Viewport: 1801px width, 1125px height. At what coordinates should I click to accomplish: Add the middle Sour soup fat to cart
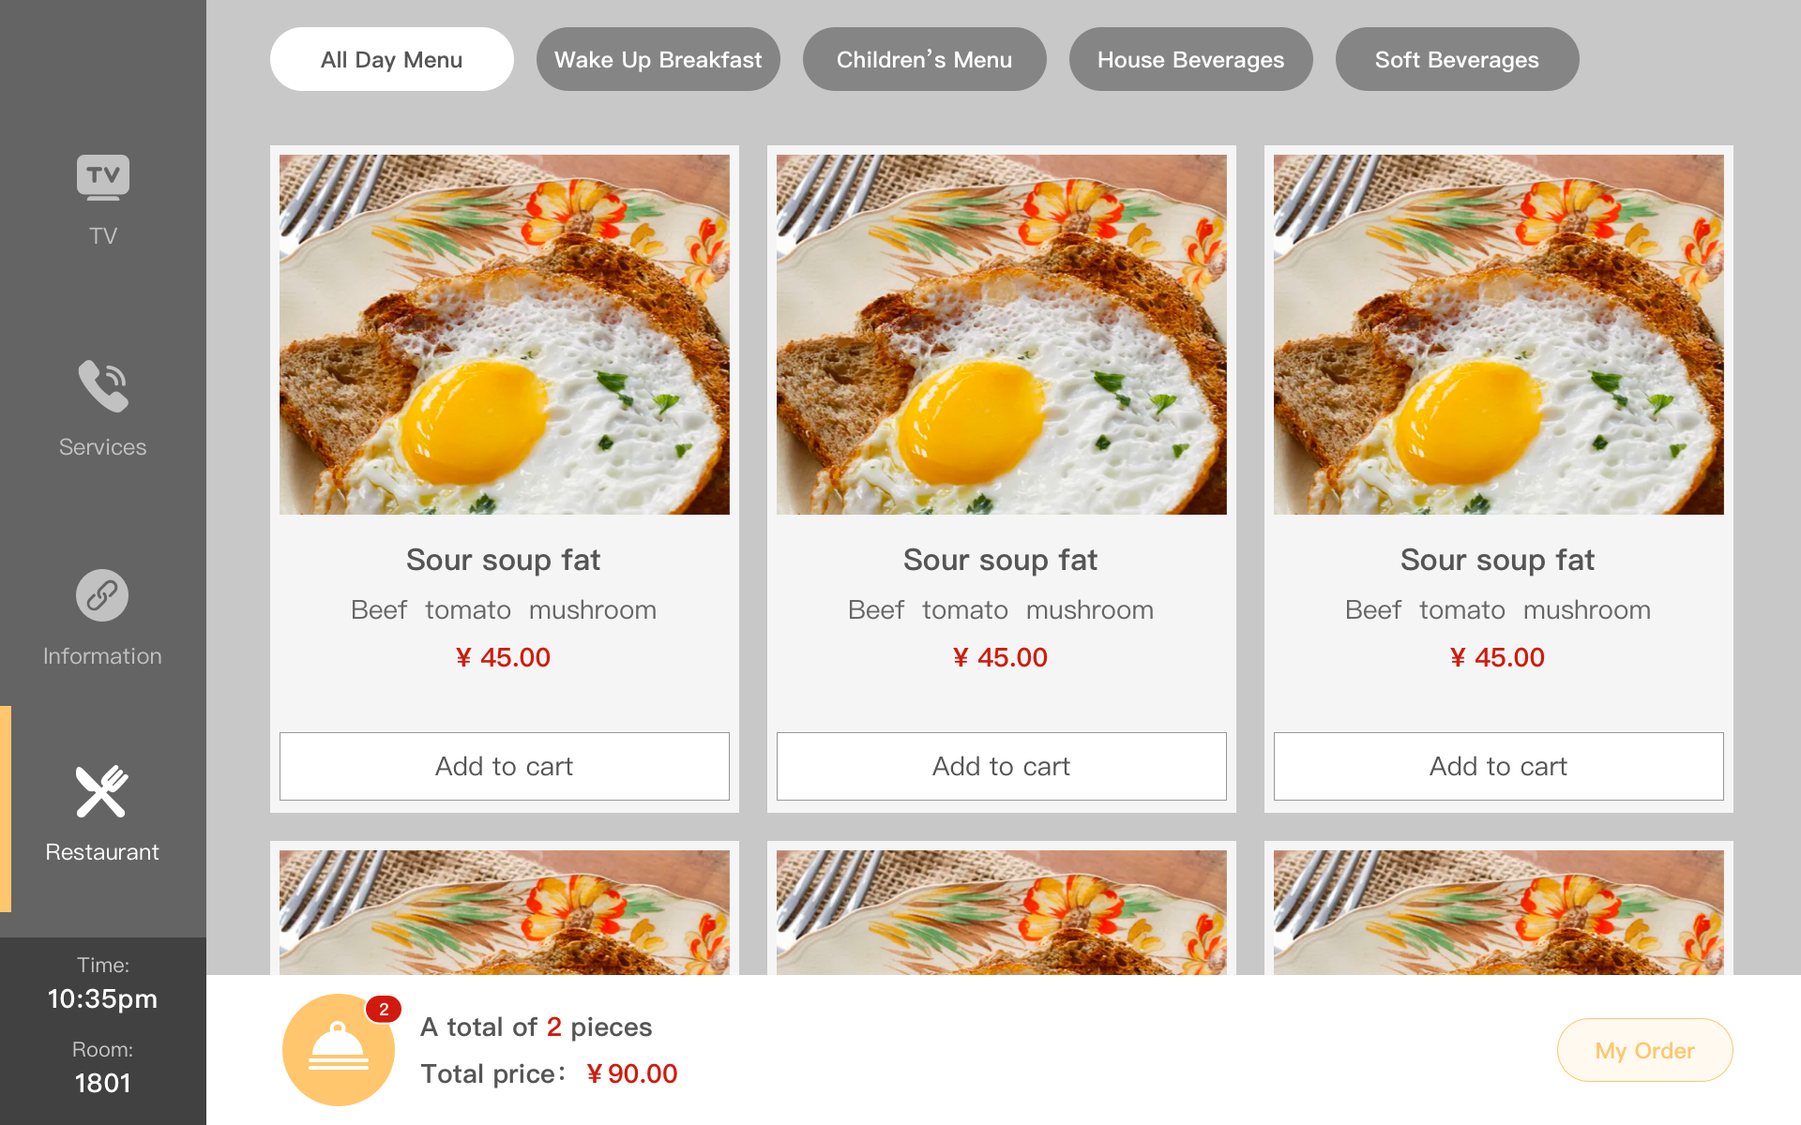pos(1001,766)
